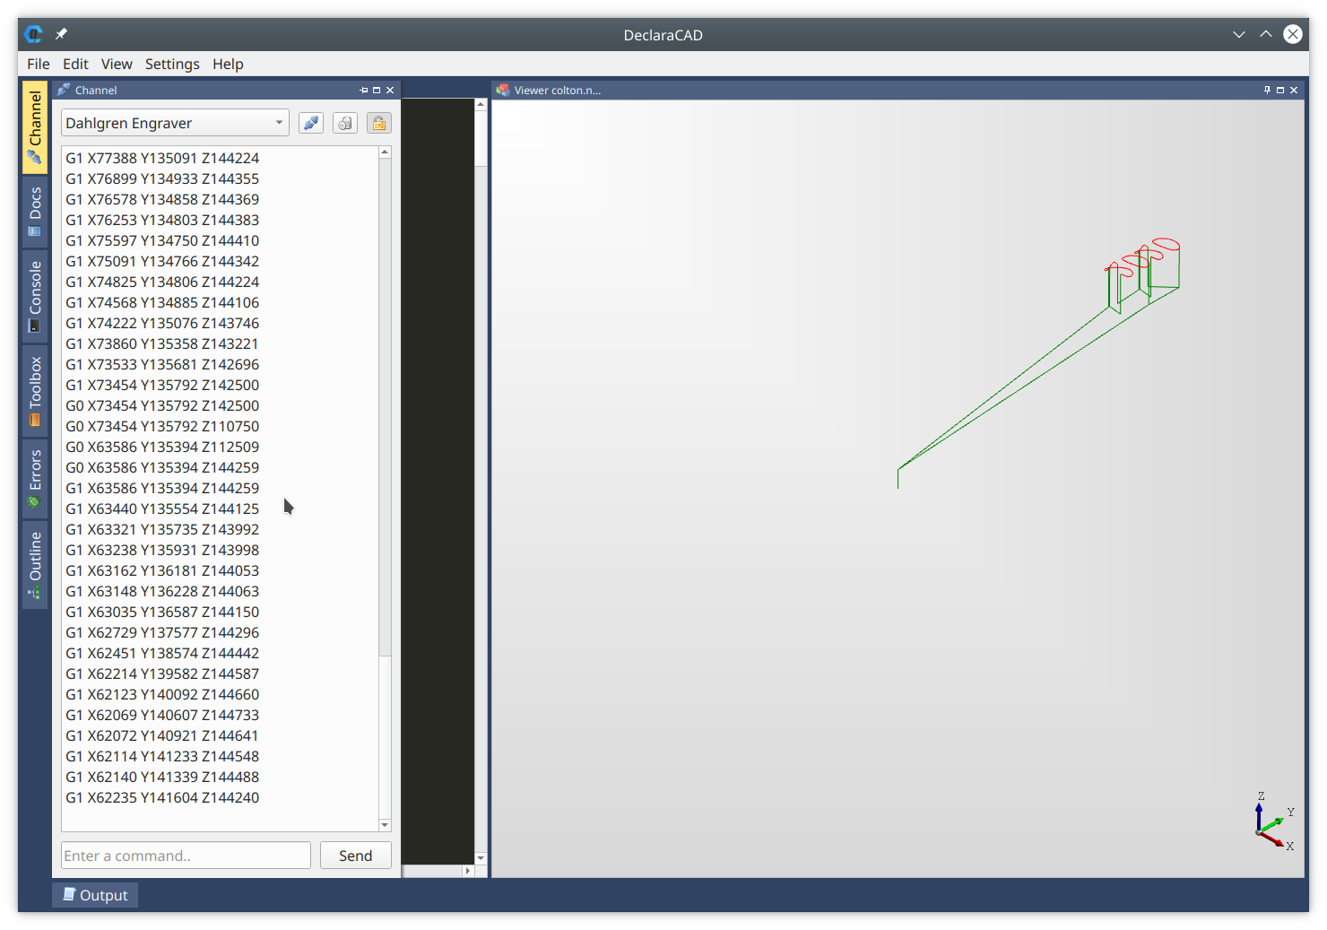The image size is (1327, 930).
Task: Click the Docs tab book icon
Action: pyautogui.click(x=35, y=231)
